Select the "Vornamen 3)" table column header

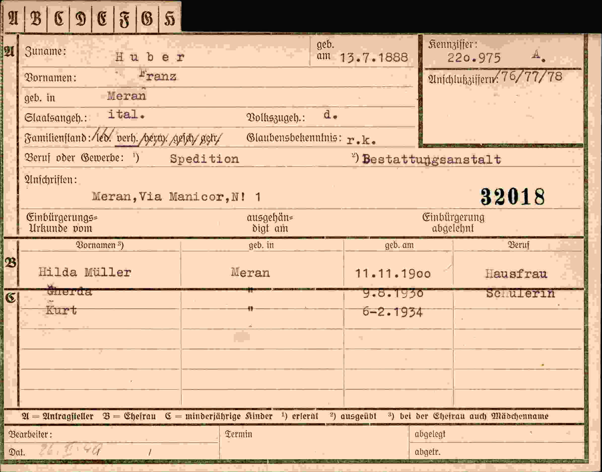[x=100, y=245]
